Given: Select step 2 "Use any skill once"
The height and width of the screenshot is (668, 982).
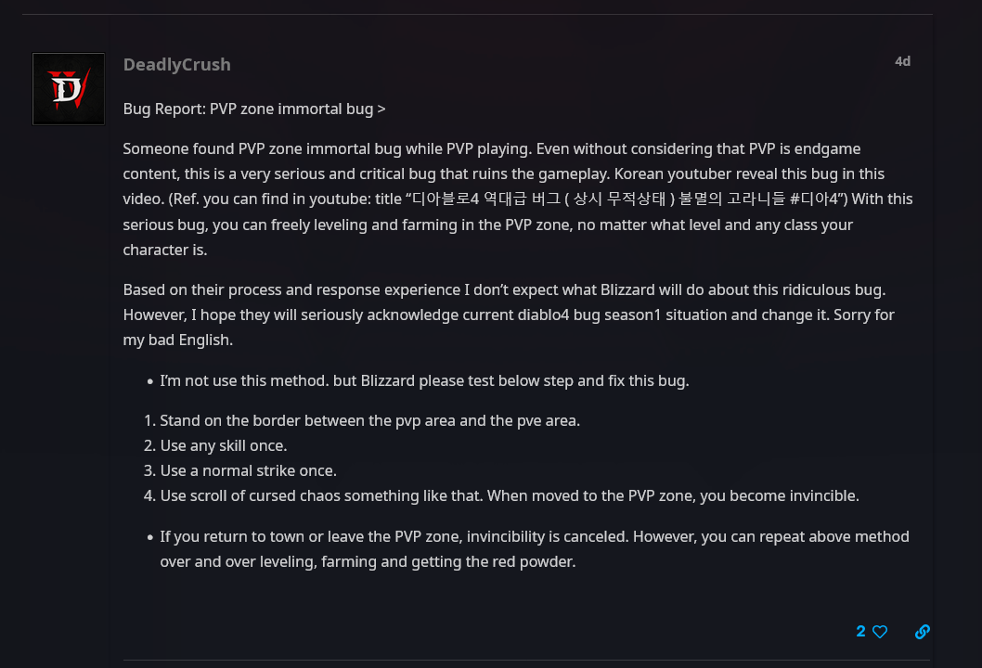Looking at the screenshot, I should coord(223,445).
